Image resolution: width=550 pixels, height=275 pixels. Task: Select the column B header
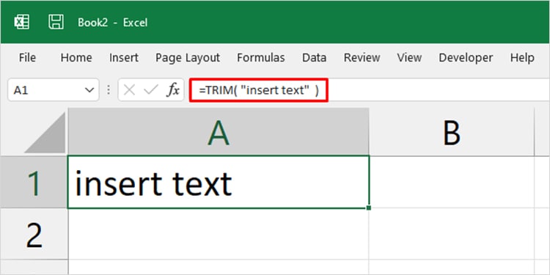tap(452, 132)
